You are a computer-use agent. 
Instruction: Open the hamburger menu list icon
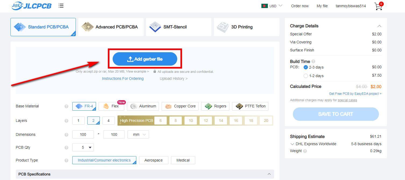61,6
